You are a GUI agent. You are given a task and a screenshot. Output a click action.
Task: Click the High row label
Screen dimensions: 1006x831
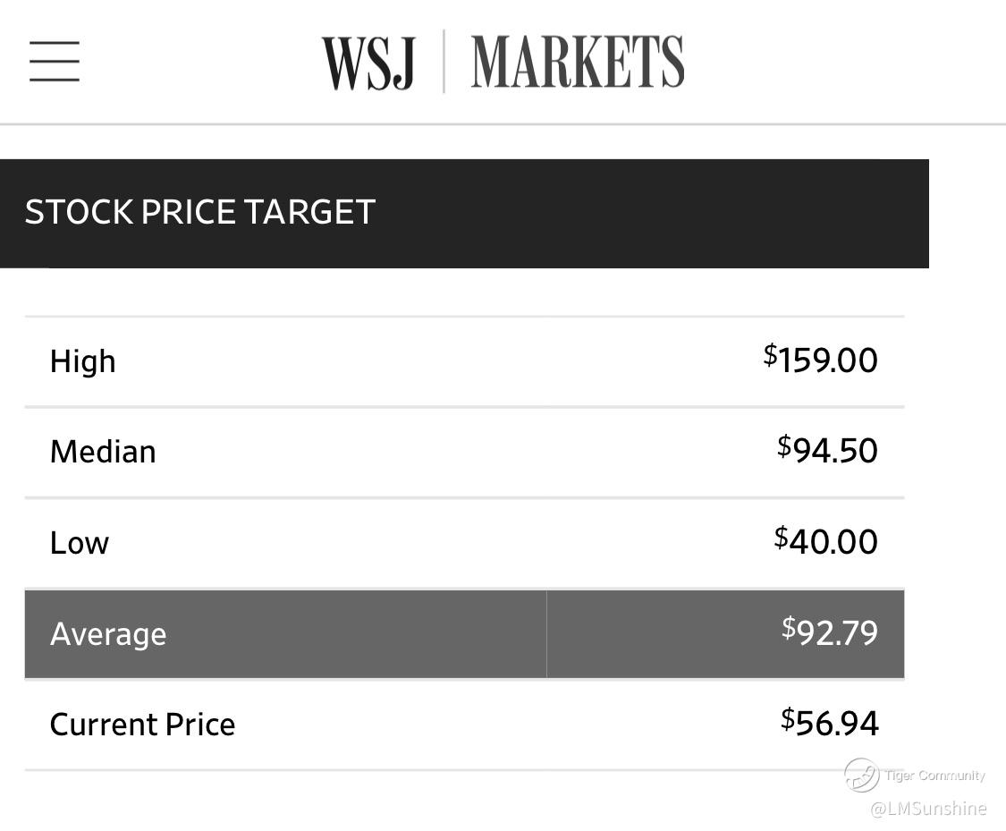[83, 361]
